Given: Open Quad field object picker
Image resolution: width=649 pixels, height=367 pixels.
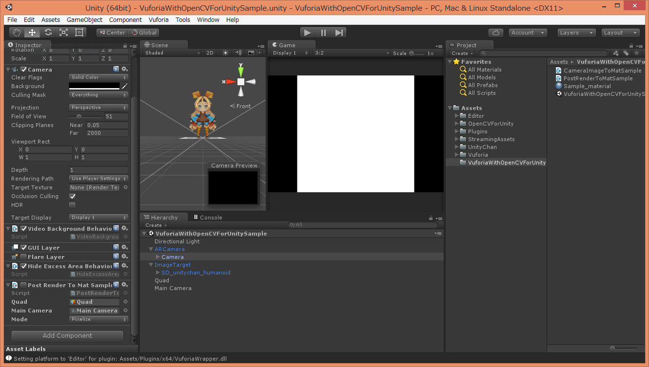Looking at the screenshot, I should (125, 302).
